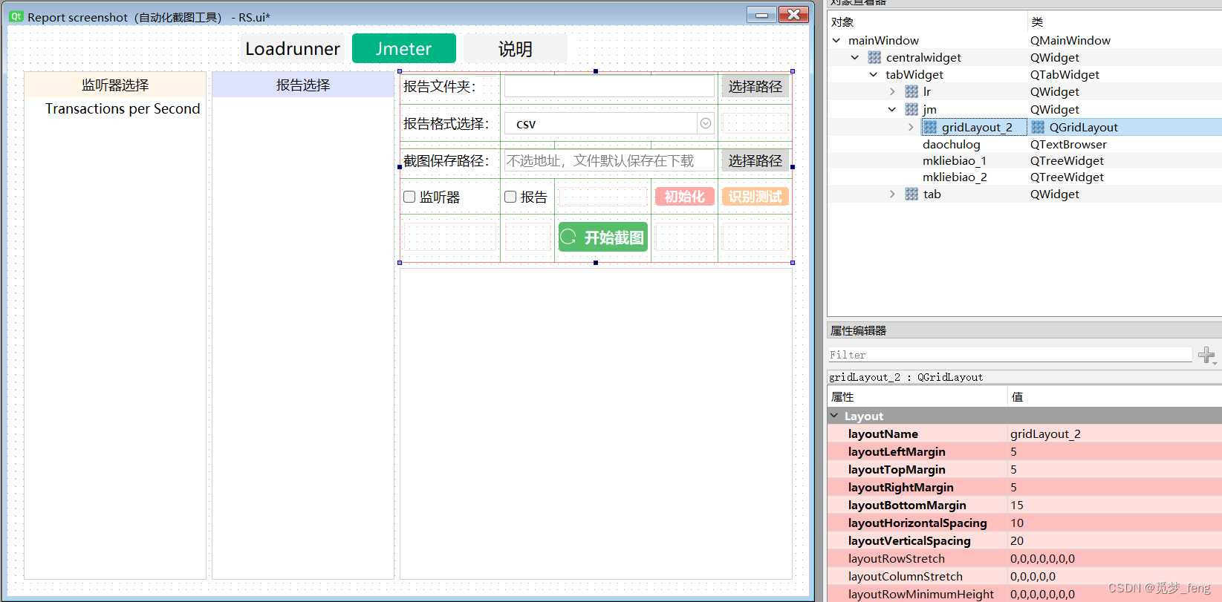This screenshot has height=602, width=1222.
Task: Toggle the 监听器 checkbox
Action: coord(409,197)
